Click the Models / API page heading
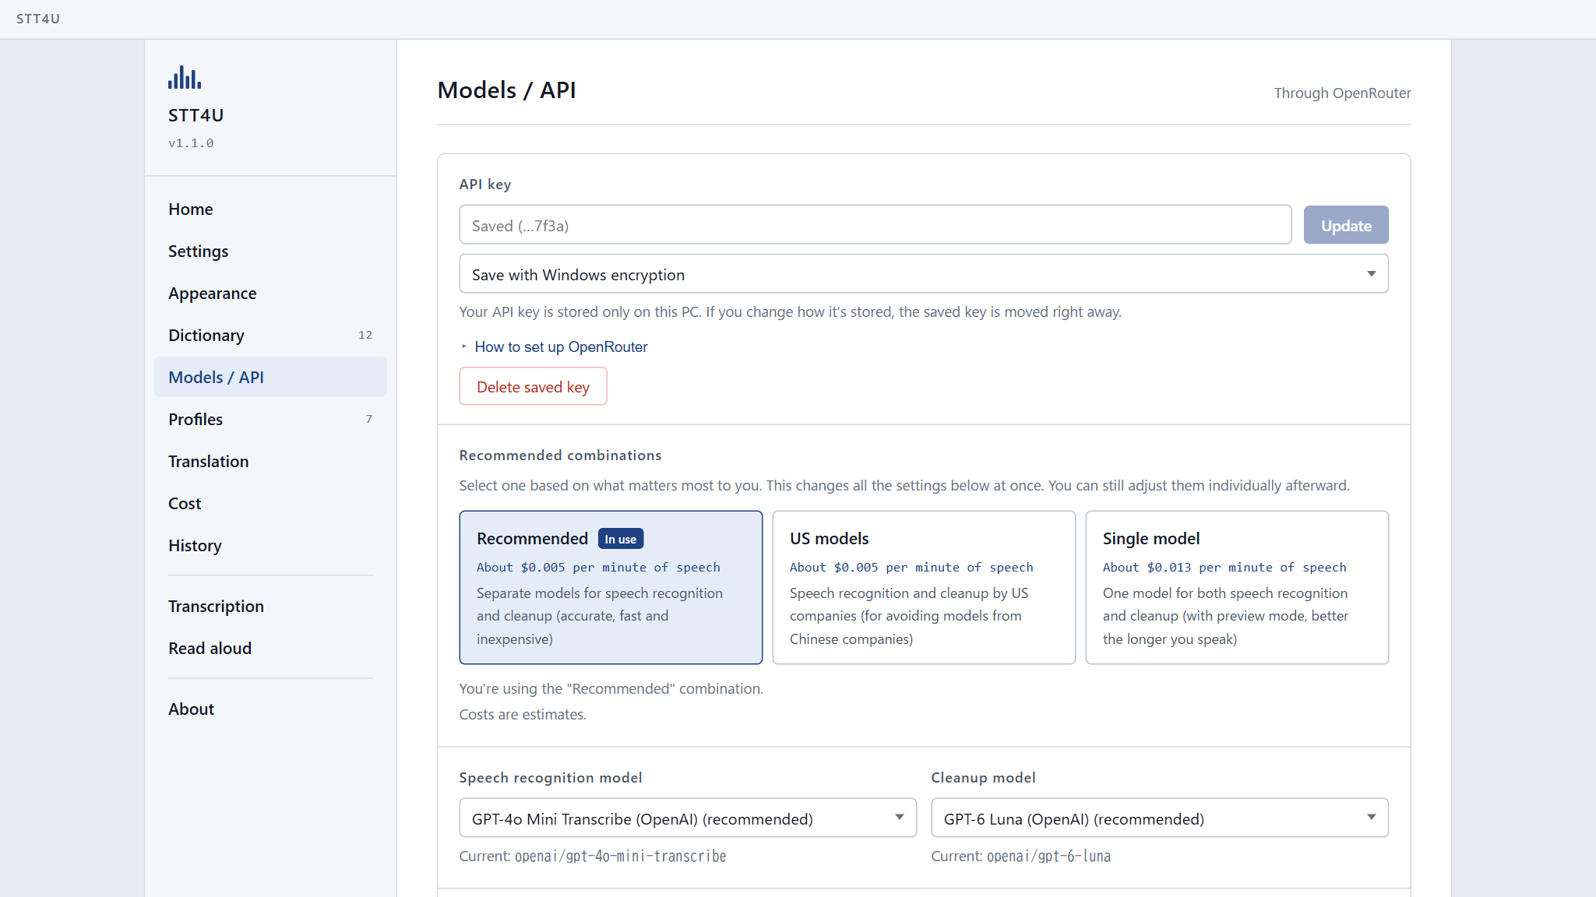1596x897 pixels. 507,90
